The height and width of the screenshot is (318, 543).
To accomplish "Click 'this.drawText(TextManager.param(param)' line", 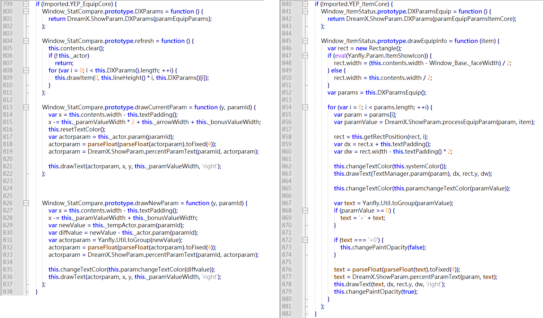I will (x=413, y=174).
